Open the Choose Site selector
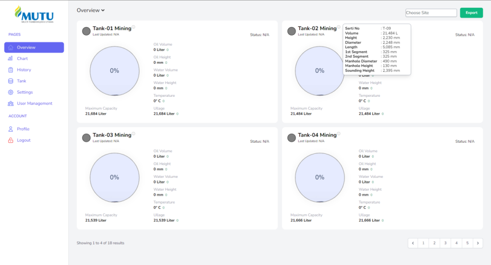491x265 pixels. tap(431, 13)
